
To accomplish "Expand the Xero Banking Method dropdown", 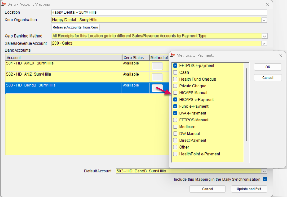I will point(264,36).
